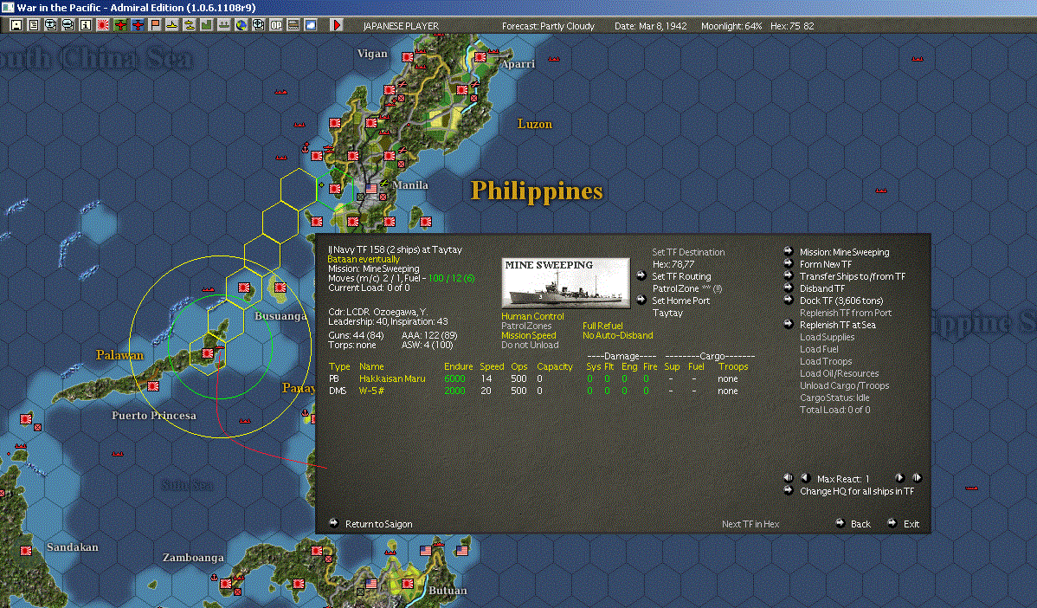Image resolution: width=1037 pixels, height=608 pixels.
Task: Click the Capacity column header
Action: (554, 366)
